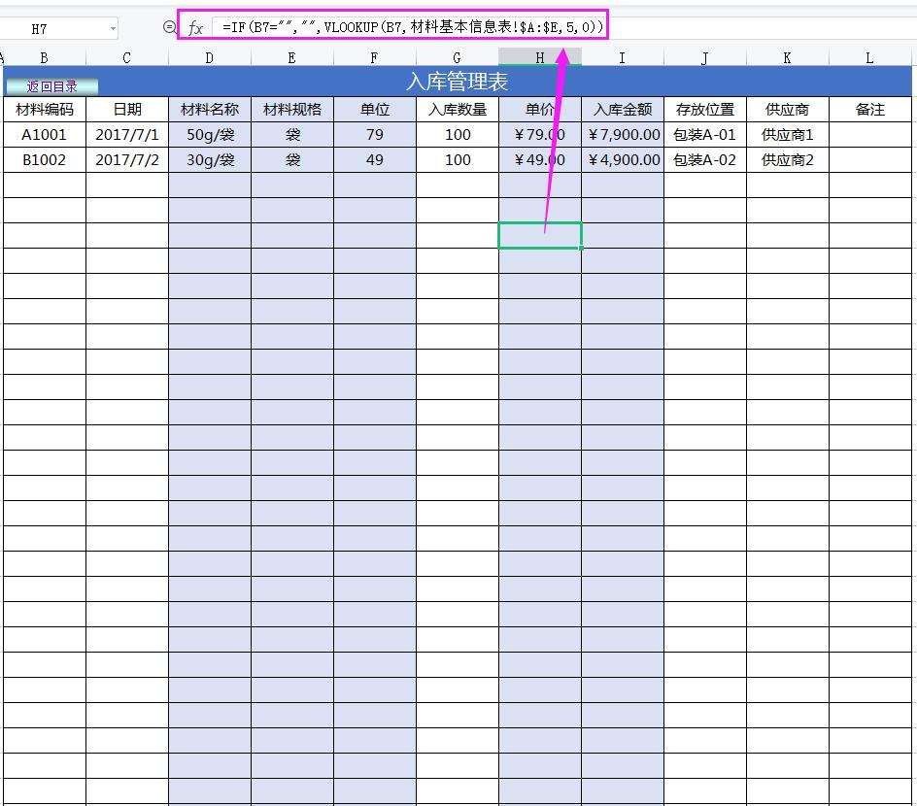
Task: Click the 入库管理表 title cell
Action: pyautogui.click(x=458, y=82)
